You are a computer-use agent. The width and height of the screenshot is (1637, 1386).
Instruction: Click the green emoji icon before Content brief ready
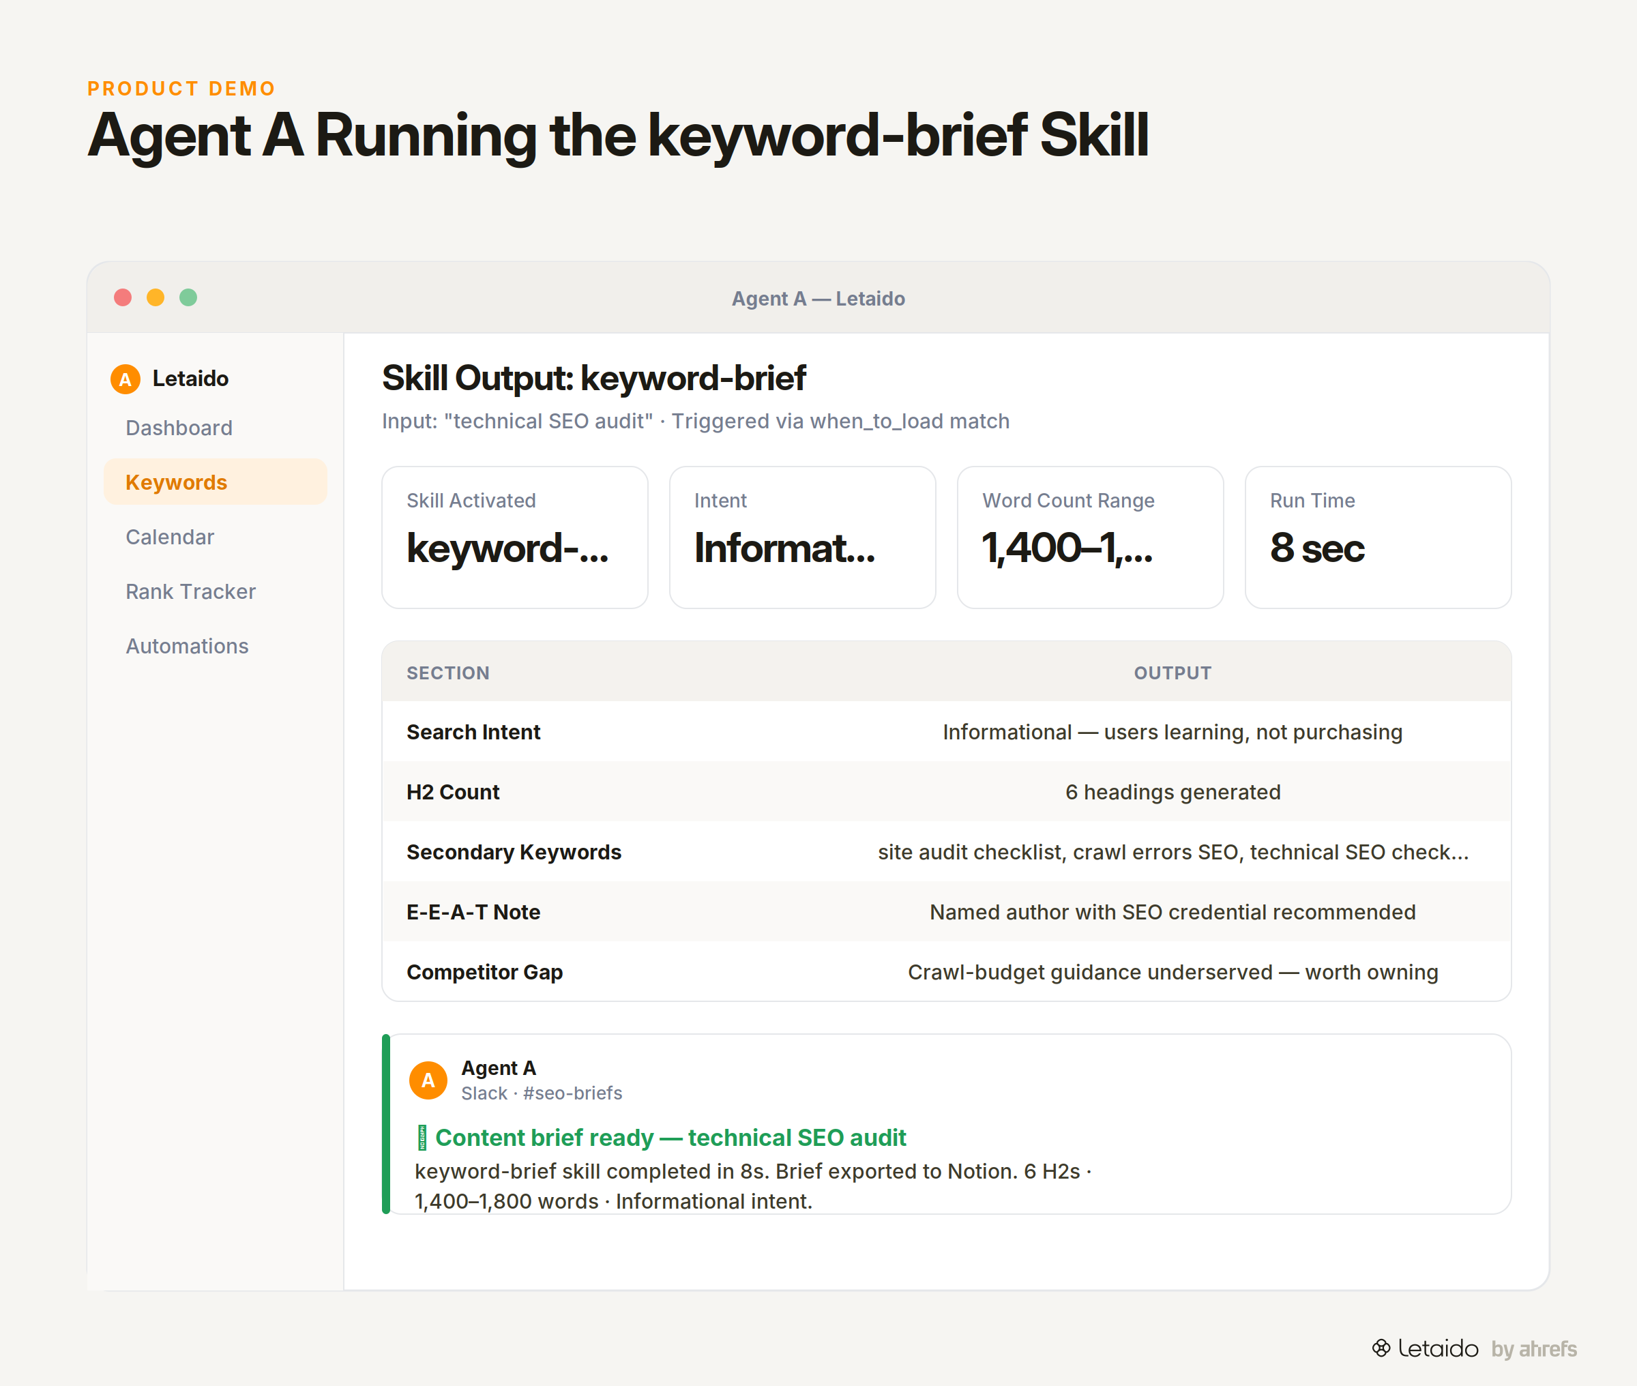(422, 1138)
